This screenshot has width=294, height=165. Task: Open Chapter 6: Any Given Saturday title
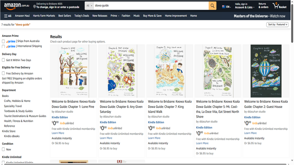tap(122, 106)
